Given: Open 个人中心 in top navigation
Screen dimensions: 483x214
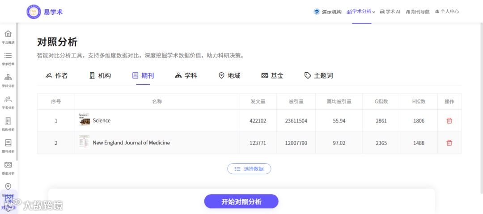Looking at the screenshot, I should [x=447, y=12].
